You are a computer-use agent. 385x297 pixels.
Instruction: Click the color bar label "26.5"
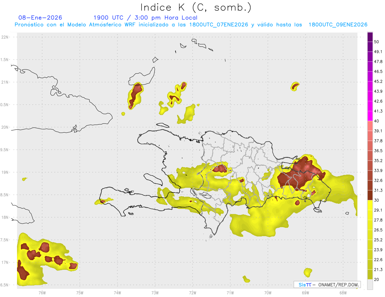point(378,230)
